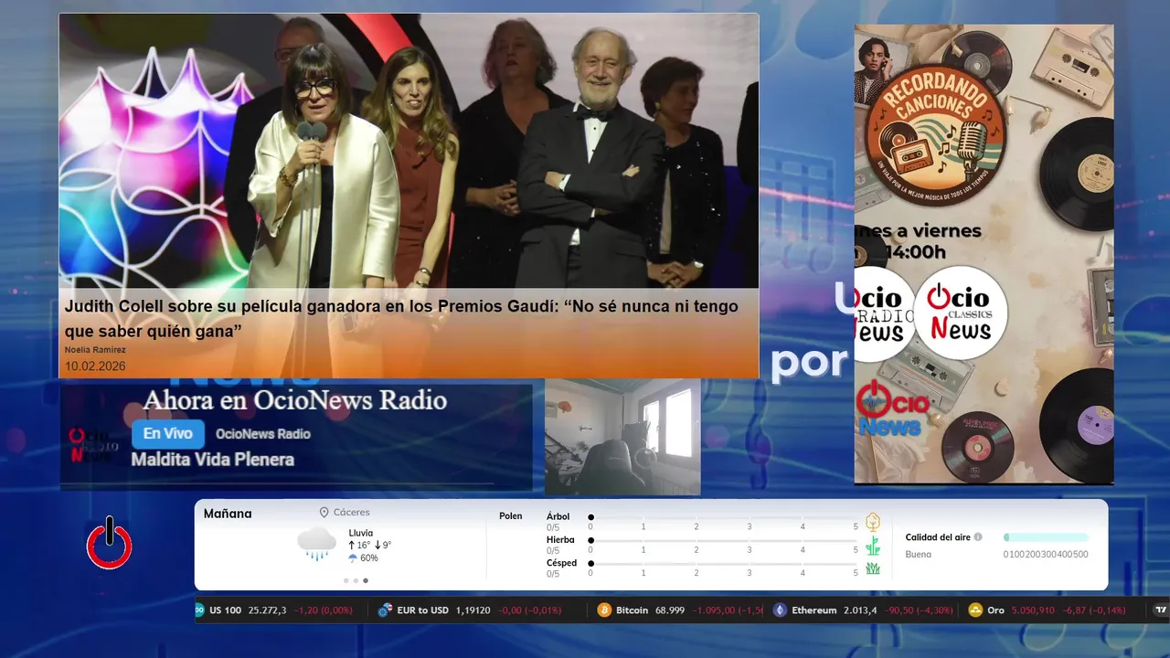Select the second weather carousel dot

[356, 580]
